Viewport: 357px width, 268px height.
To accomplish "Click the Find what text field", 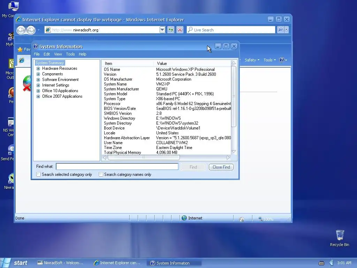I will click(117, 166).
